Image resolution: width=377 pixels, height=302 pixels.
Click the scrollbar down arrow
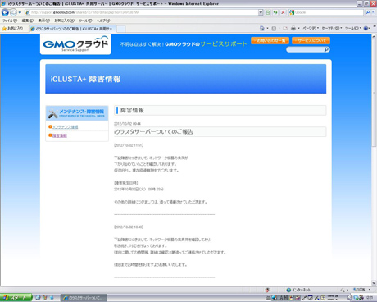pyautogui.click(x=374, y=283)
